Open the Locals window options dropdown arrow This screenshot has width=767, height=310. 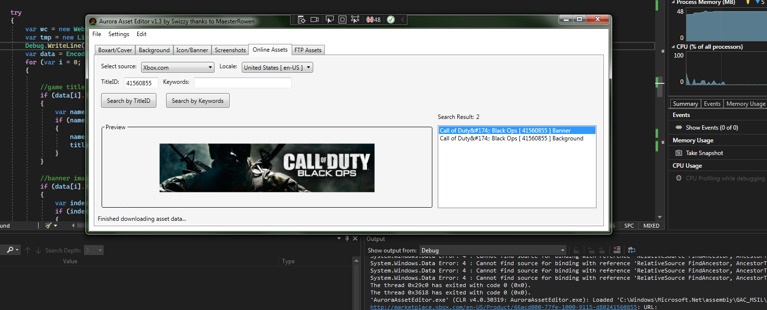(x=339, y=238)
